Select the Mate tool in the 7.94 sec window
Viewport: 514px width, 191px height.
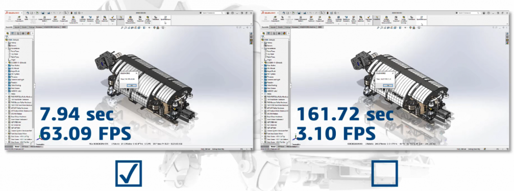27,18
